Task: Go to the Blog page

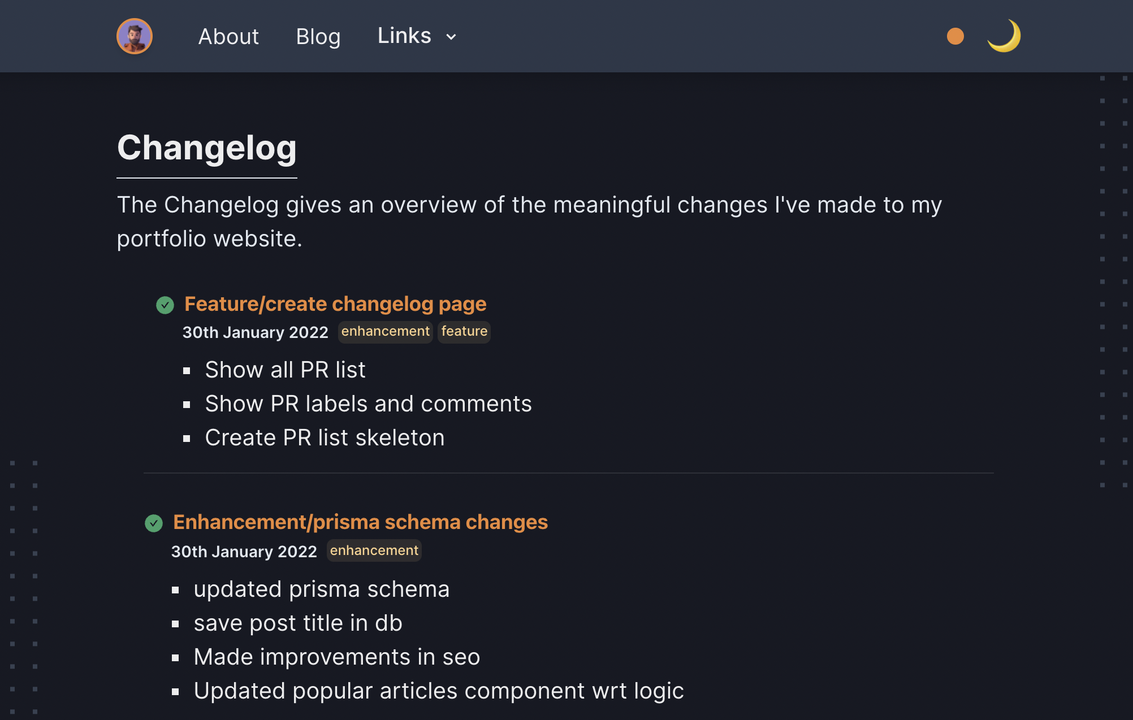Action: [x=318, y=36]
